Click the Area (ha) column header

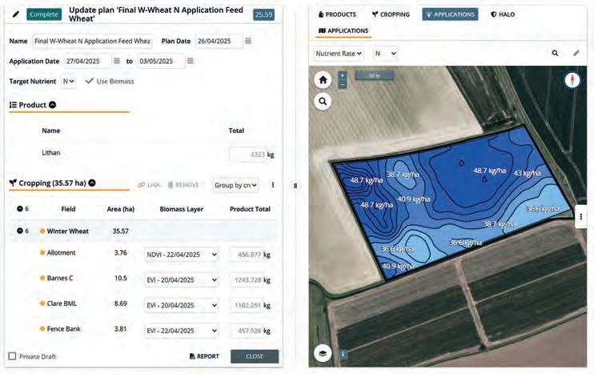tap(120, 209)
